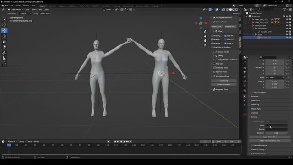The height and width of the screenshot is (165, 293).
Task: Toggle the Show Se... checkbox
Action: pos(225,44)
